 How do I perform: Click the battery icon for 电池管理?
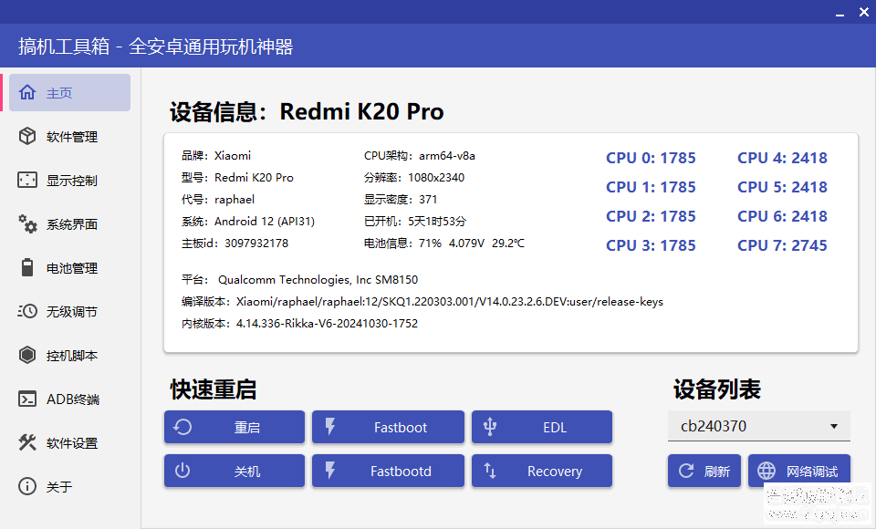(x=26, y=267)
